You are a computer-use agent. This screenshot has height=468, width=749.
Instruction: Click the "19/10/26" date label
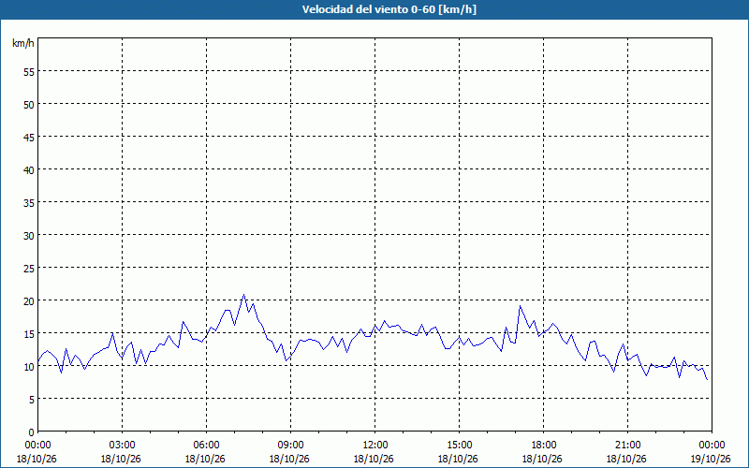click(711, 459)
